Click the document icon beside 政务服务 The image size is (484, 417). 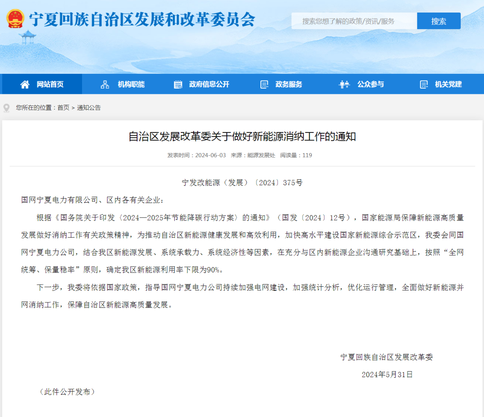[264, 85]
